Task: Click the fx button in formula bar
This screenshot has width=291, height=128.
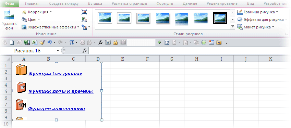Action: [x=84, y=51]
